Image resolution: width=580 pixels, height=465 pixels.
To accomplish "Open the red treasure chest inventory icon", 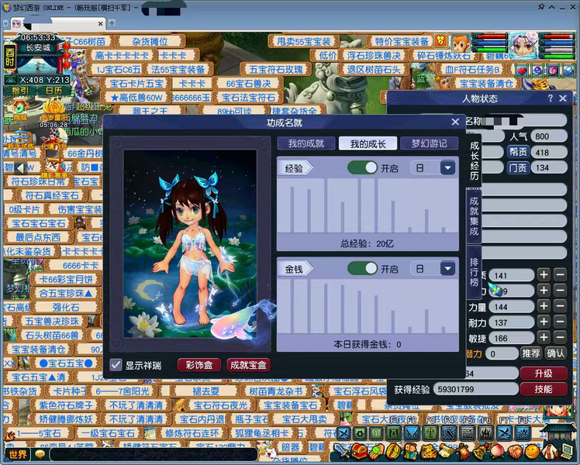I will (x=359, y=451).
